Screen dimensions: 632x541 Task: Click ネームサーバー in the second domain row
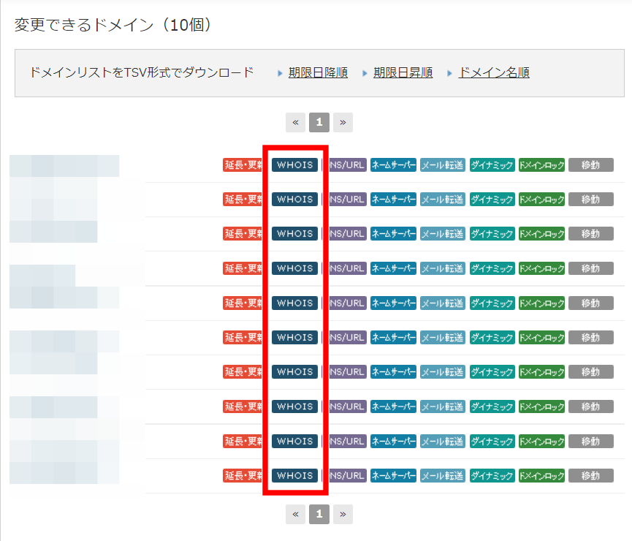pos(393,200)
